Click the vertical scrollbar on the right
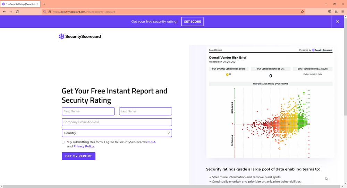The image size is (347, 188). tap(345, 69)
